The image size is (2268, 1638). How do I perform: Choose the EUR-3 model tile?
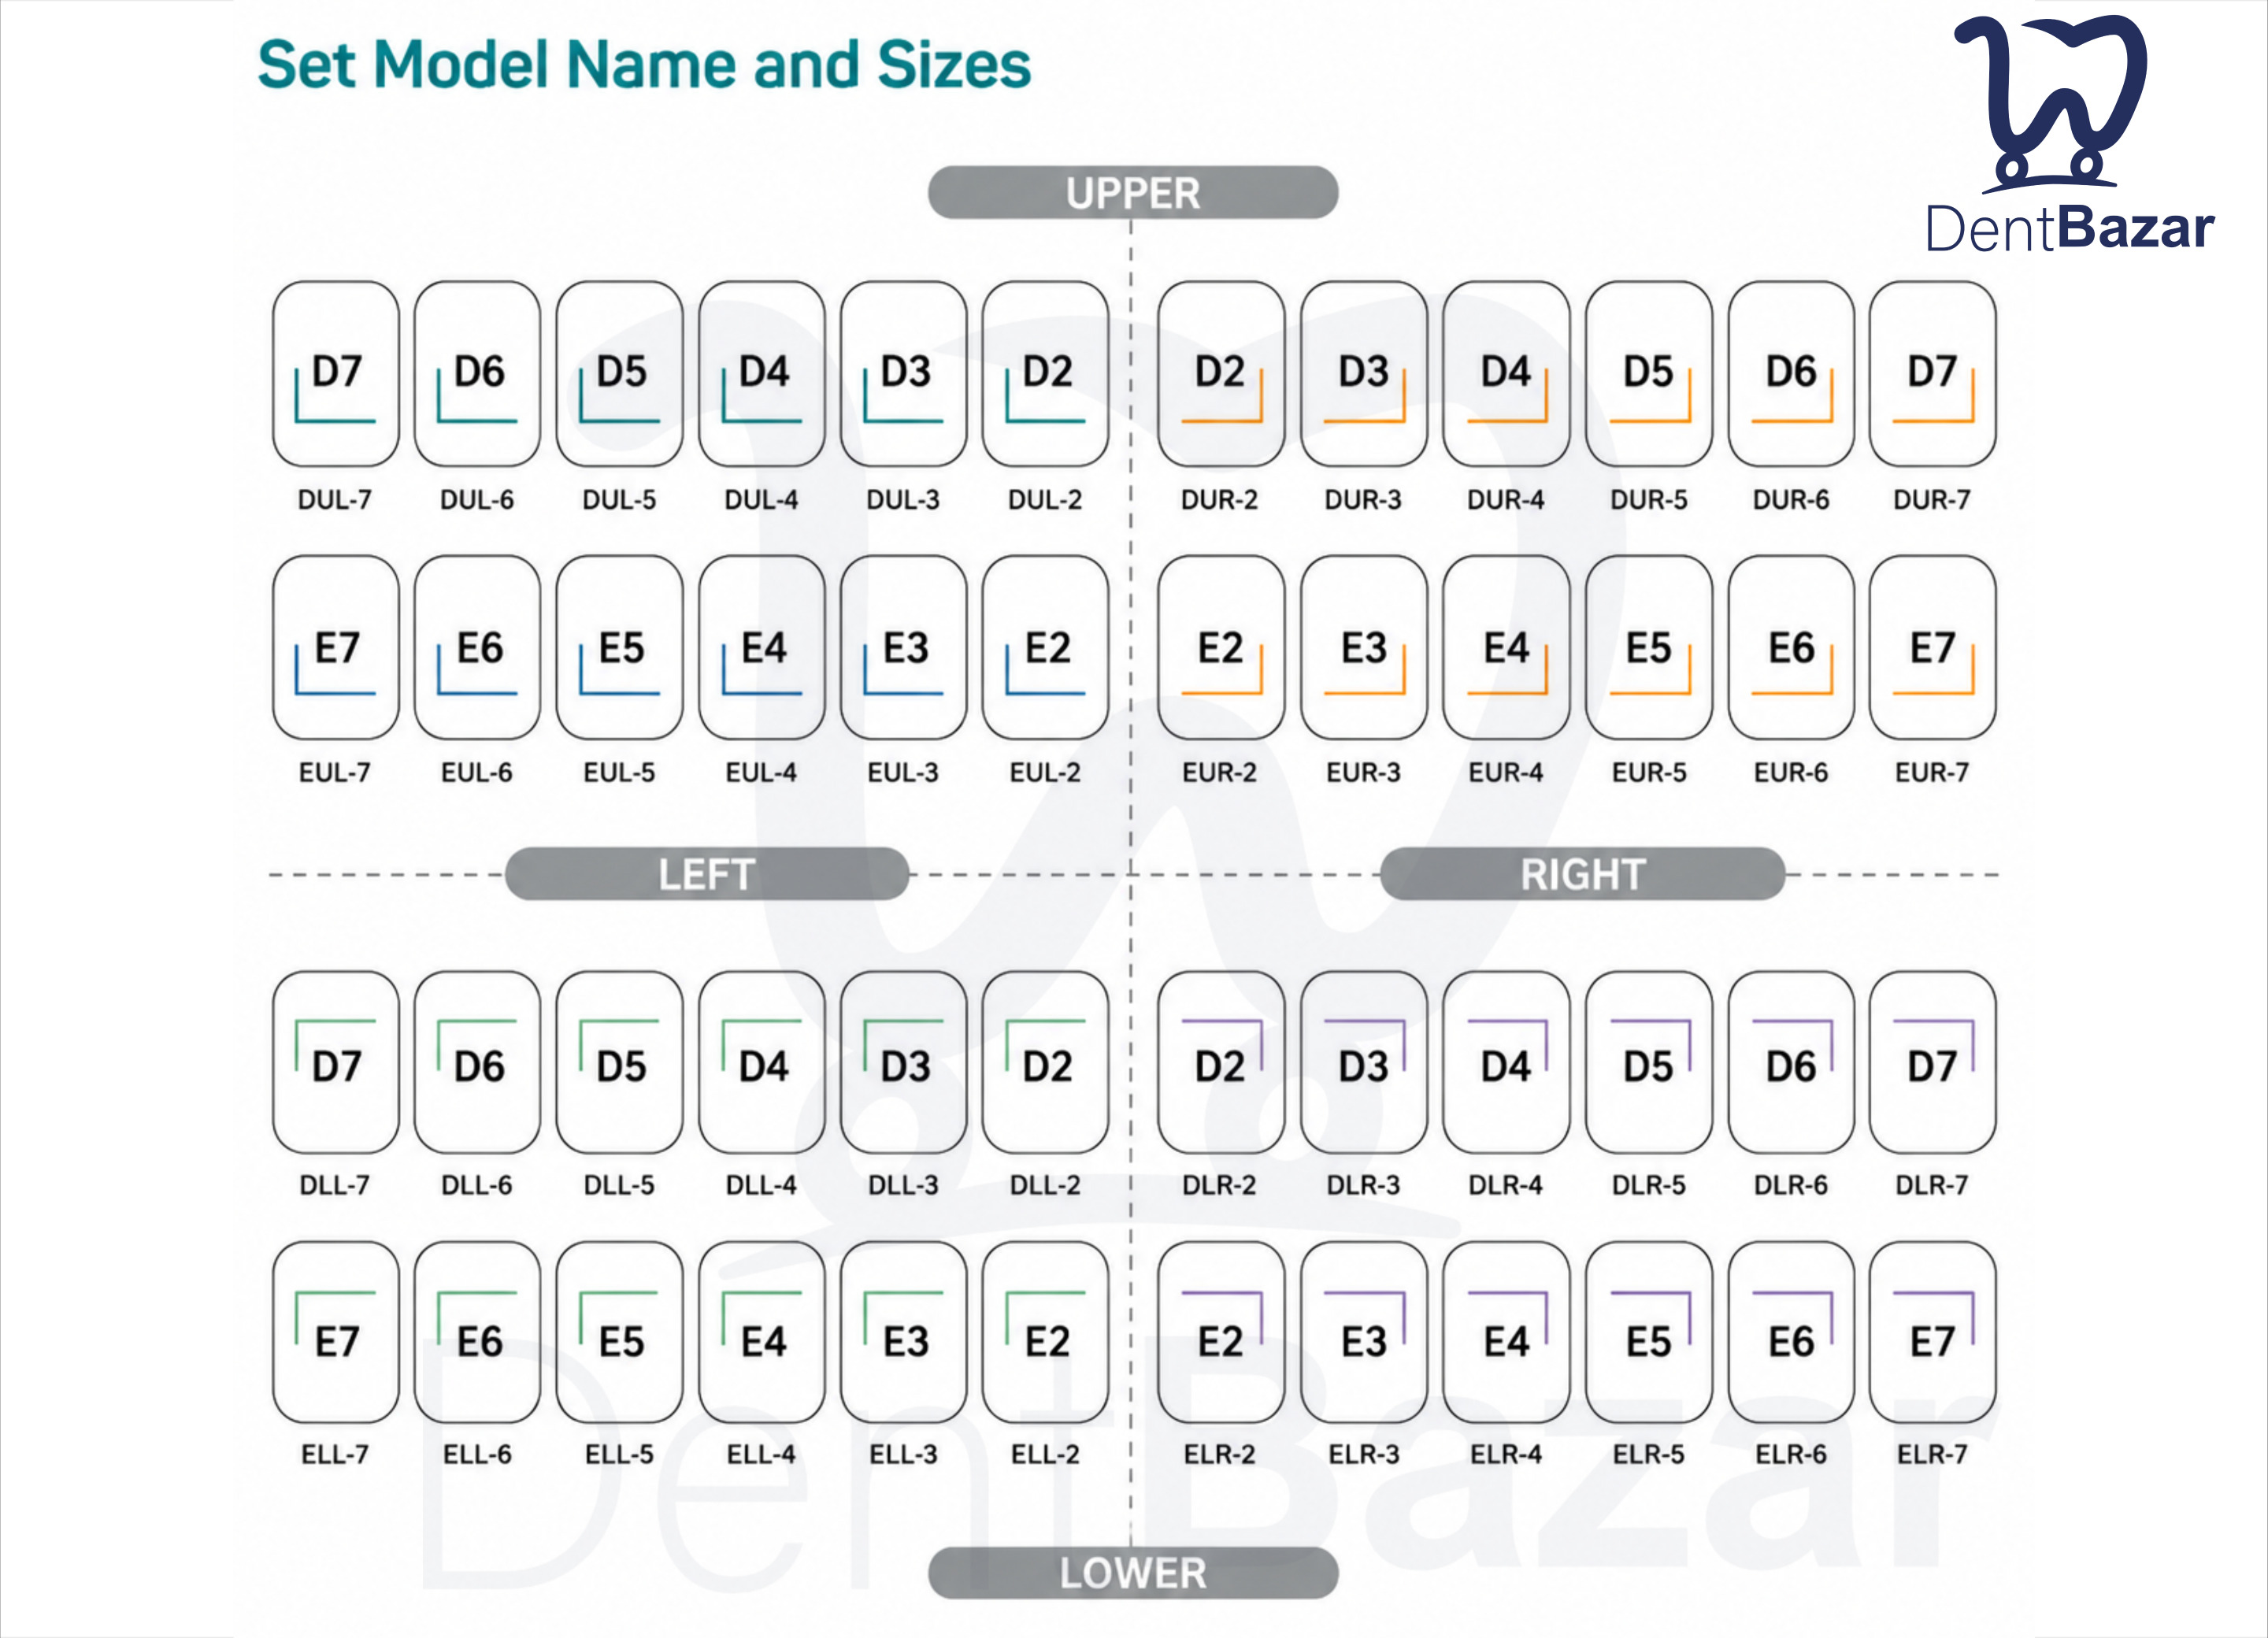[x=1364, y=648]
